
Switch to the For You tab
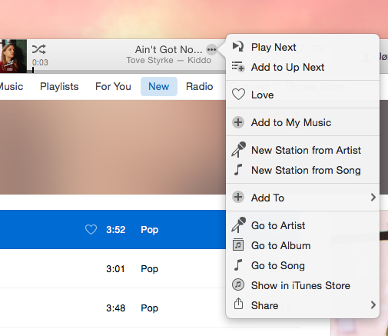coord(113,87)
